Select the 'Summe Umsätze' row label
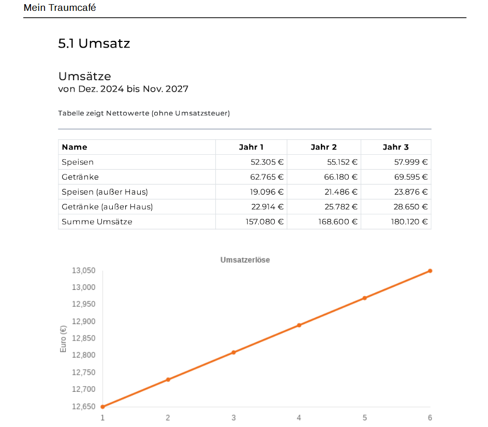This screenshot has height=427, width=488. click(x=97, y=222)
